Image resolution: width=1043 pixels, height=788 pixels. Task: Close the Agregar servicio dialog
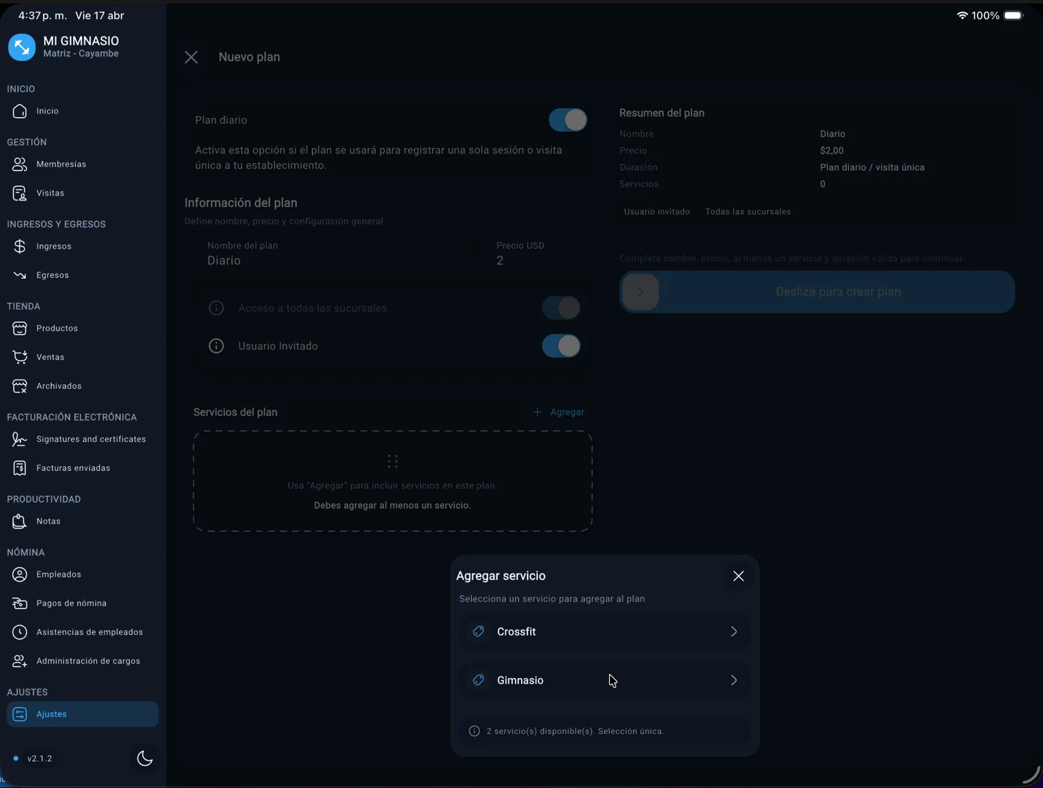[x=738, y=576]
